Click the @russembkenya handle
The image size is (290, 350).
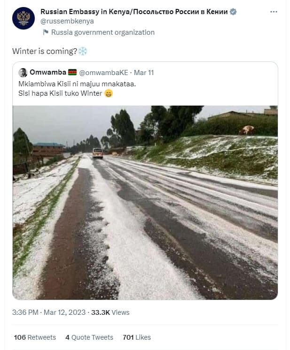(67, 21)
